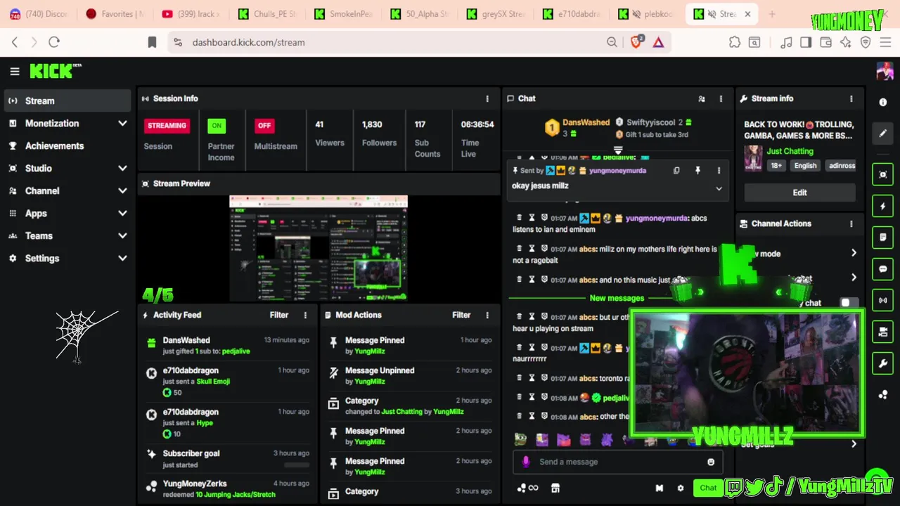Toggle document Mod Actions icon in right rail

883,238
